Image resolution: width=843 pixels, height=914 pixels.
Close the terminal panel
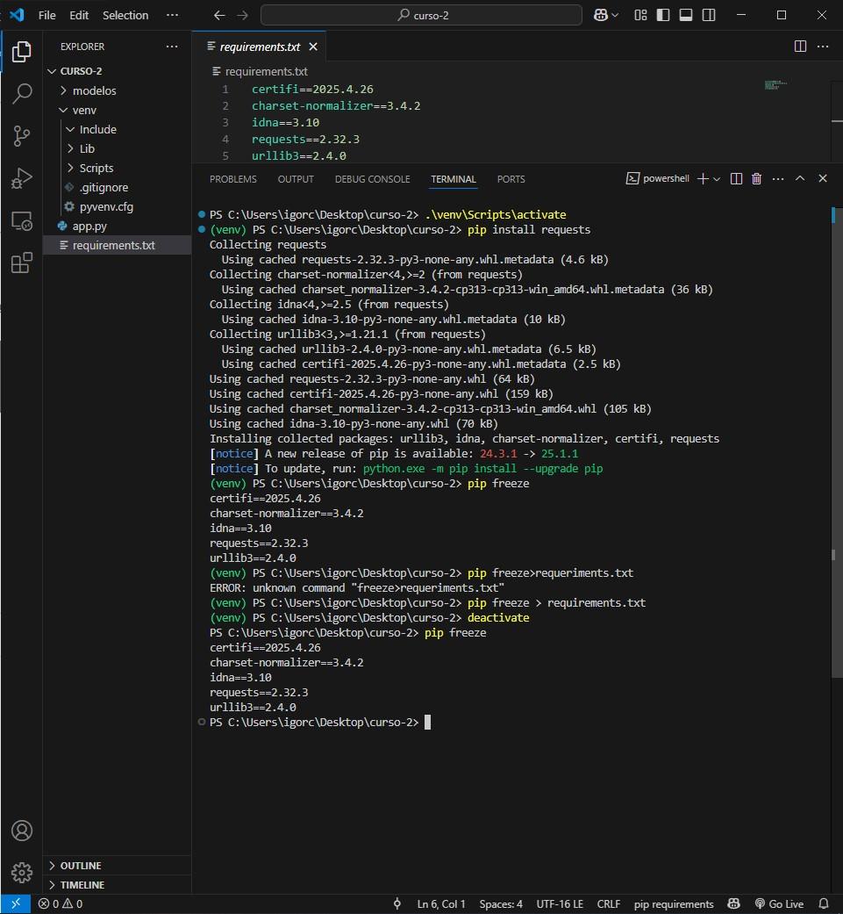click(x=823, y=178)
